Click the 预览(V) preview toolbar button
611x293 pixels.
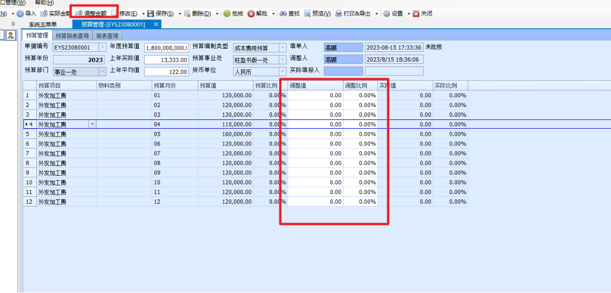(317, 14)
